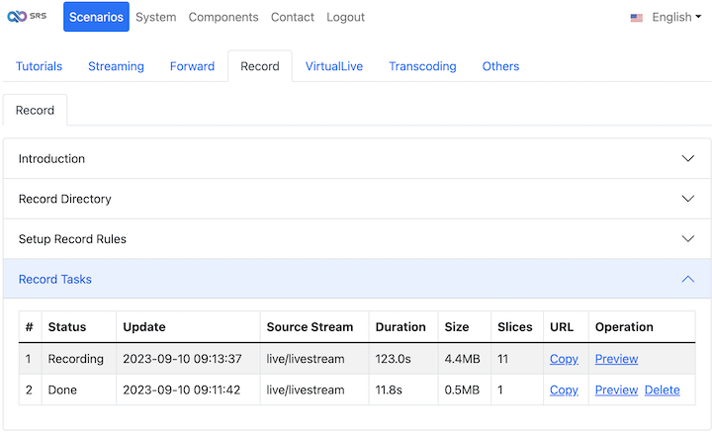
Task: Go to the System menu
Action: (x=155, y=17)
